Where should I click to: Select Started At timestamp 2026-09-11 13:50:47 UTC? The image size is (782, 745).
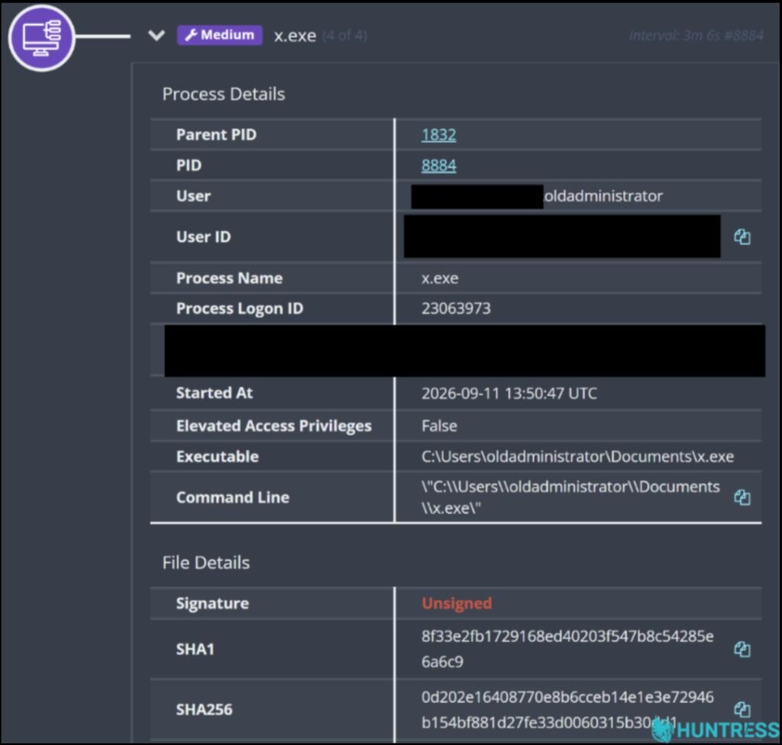(x=509, y=393)
